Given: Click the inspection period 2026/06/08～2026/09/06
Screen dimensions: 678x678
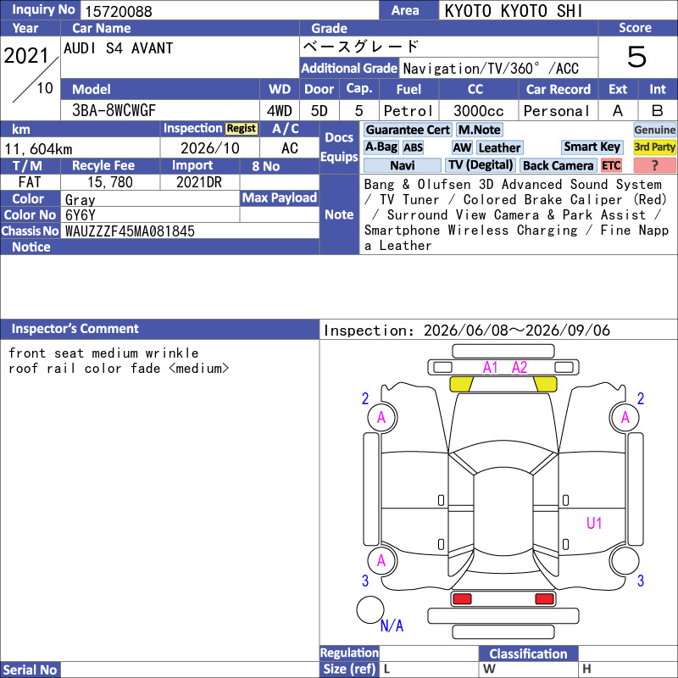Looking at the screenshot, I should [517, 331].
